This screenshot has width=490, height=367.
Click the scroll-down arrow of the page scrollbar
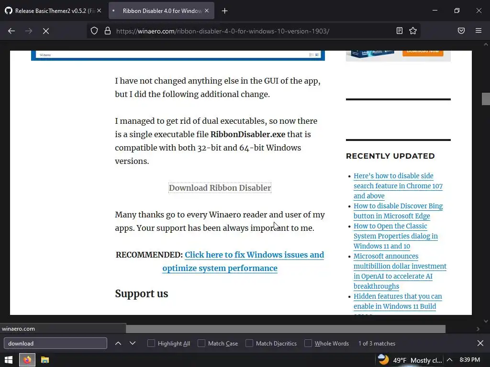click(x=486, y=321)
